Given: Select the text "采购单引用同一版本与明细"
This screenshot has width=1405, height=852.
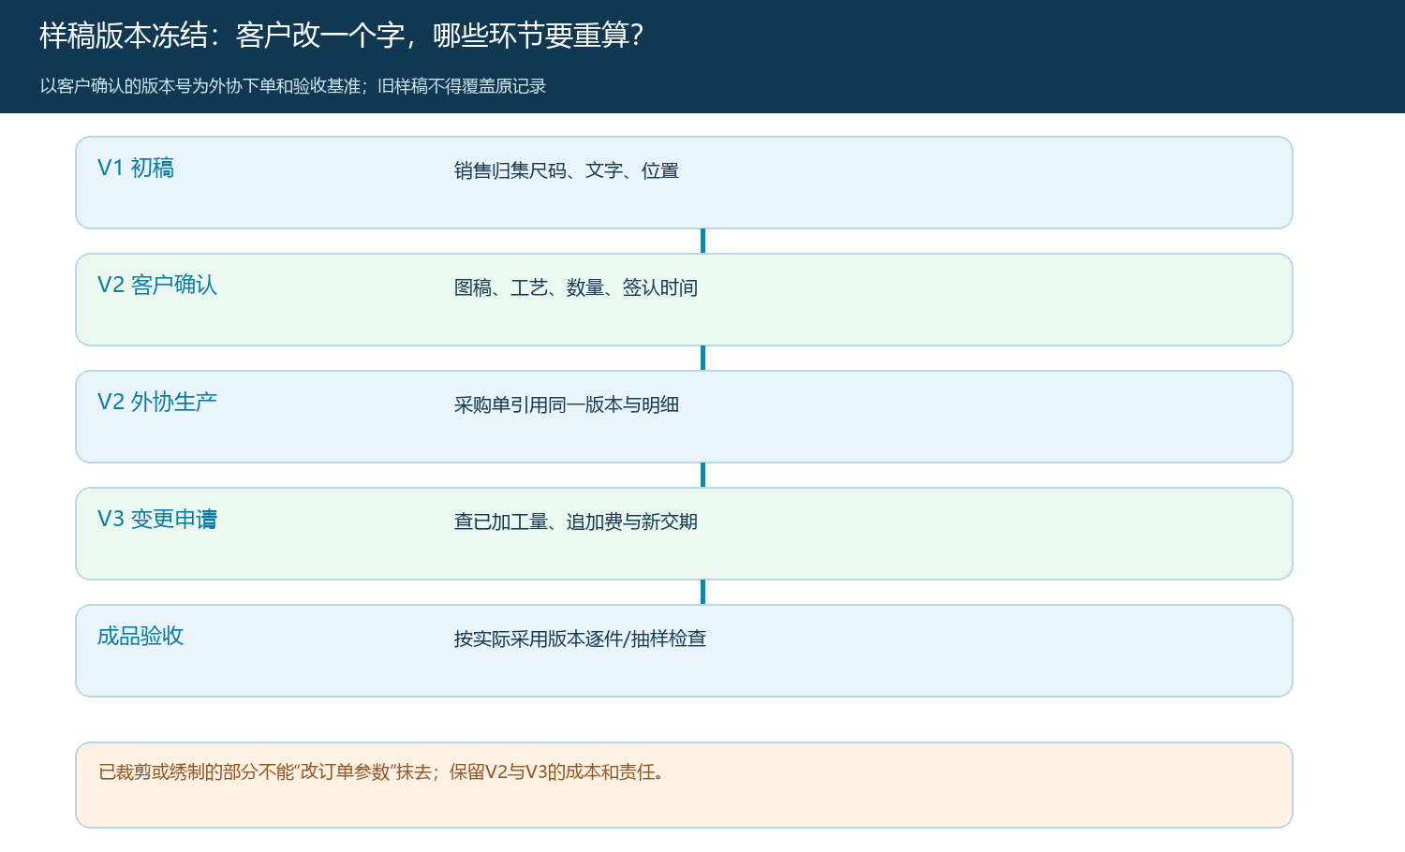Looking at the screenshot, I should click(567, 404).
